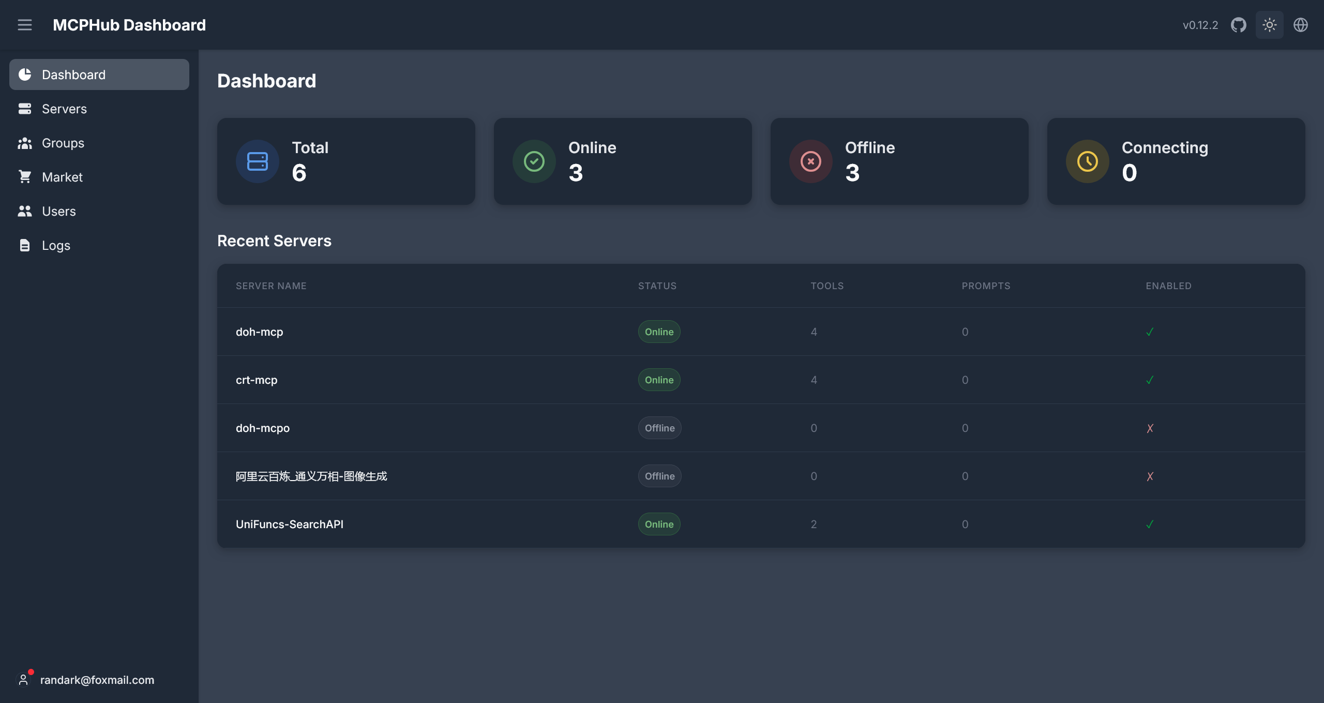Go to the Groups section

coord(63,143)
